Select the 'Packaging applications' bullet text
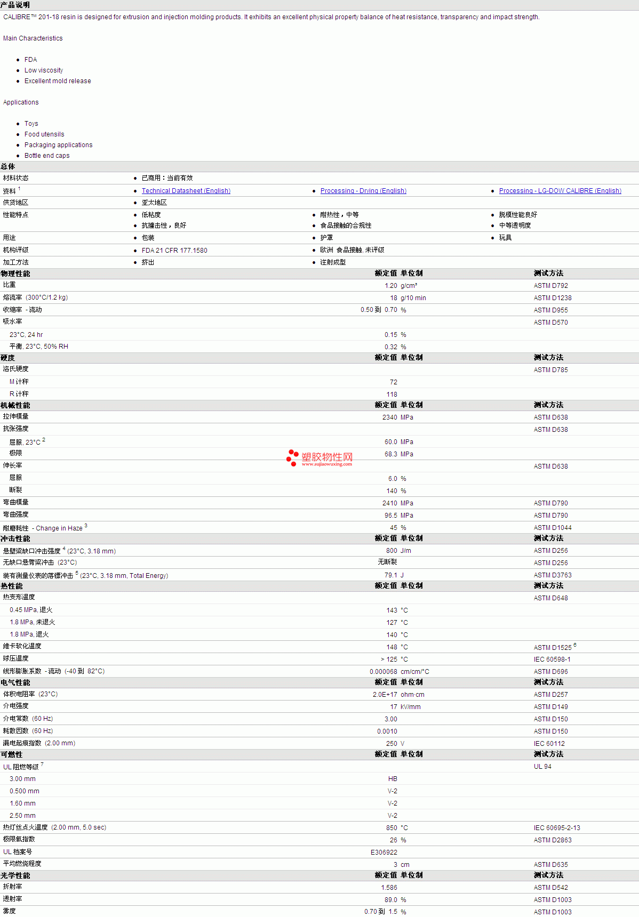 click(x=59, y=145)
